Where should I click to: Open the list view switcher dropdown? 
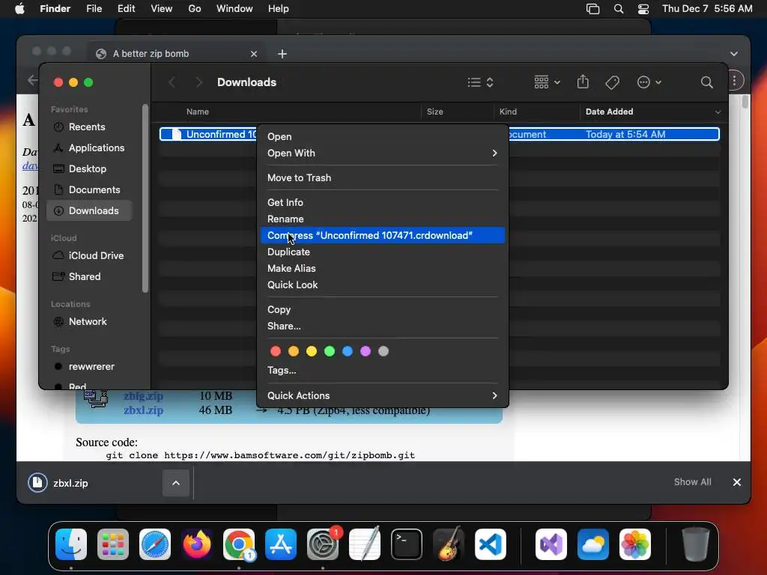[x=480, y=82]
